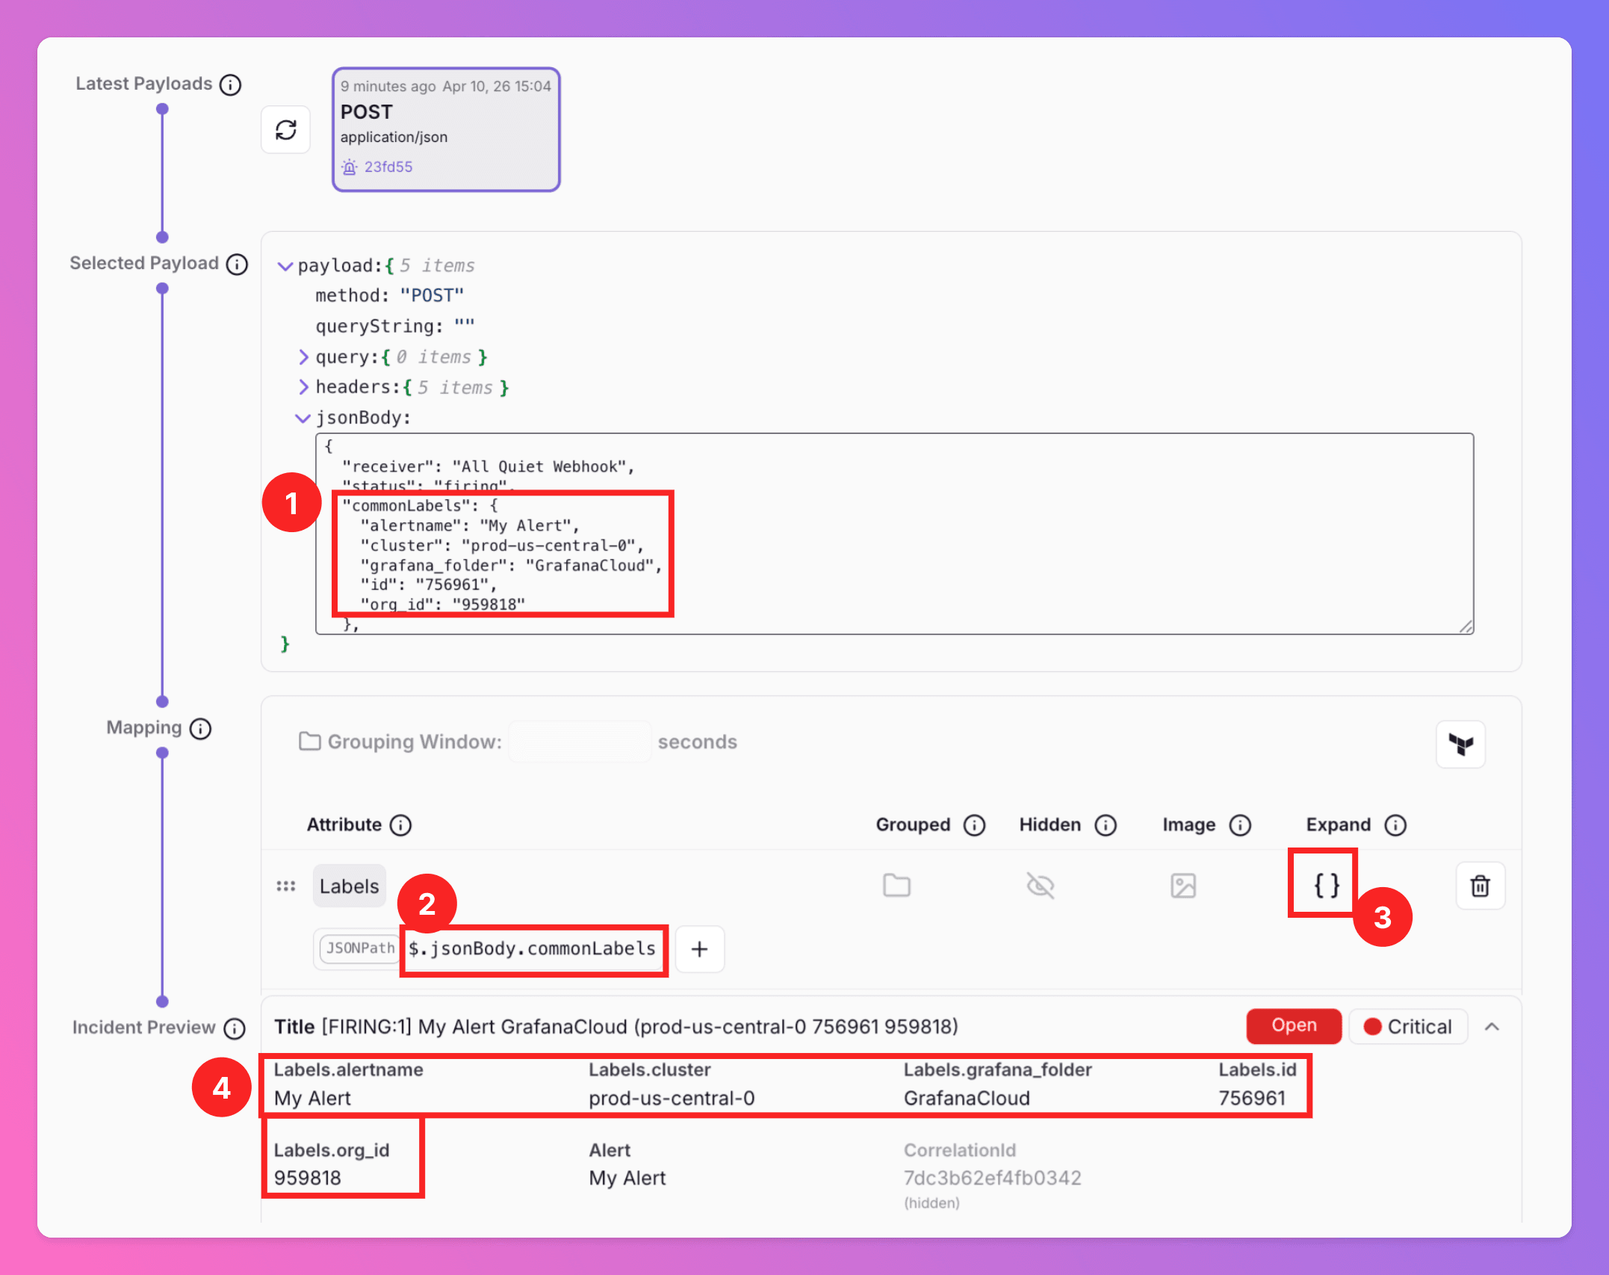Toggle Expand curly braces for Labels
The height and width of the screenshot is (1275, 1609).
pyautogui.click(x=1326, y=886)
